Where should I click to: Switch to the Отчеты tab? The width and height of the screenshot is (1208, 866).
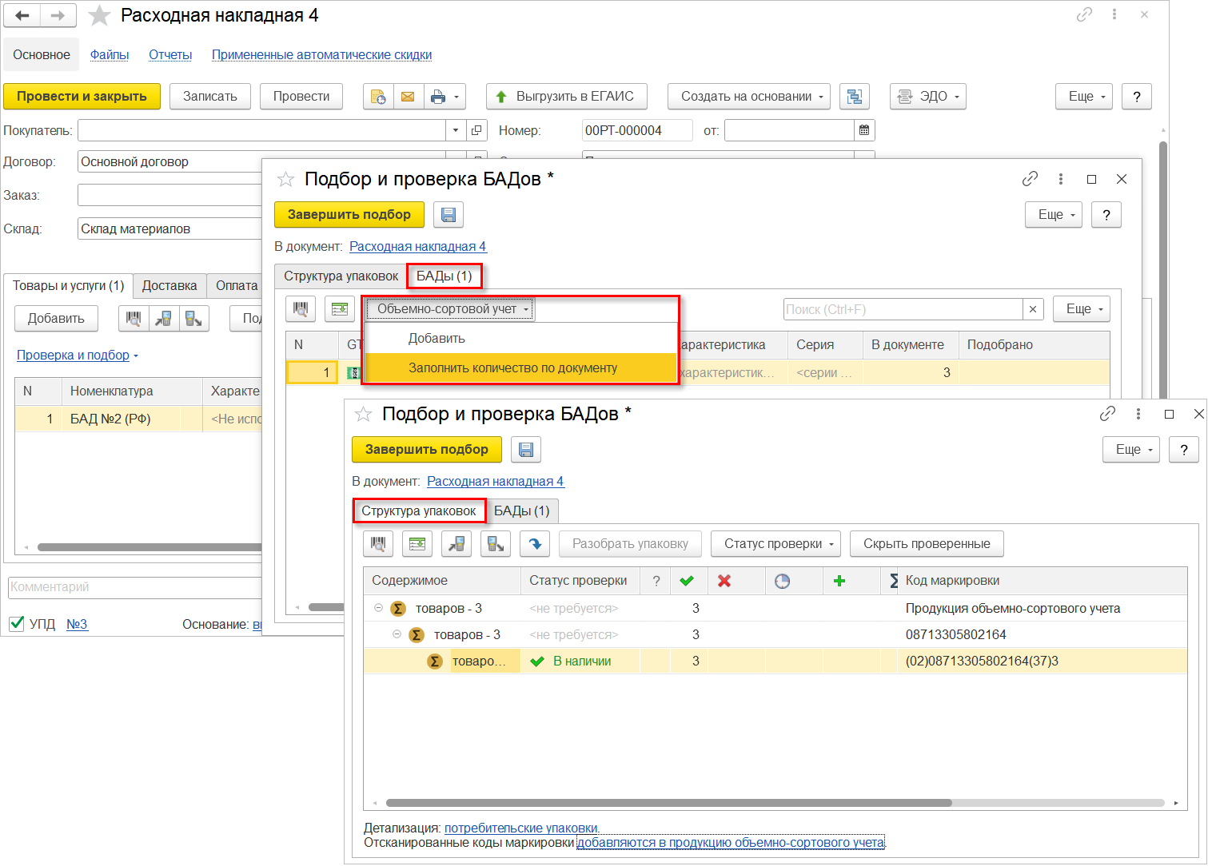(x=170, y=55)
